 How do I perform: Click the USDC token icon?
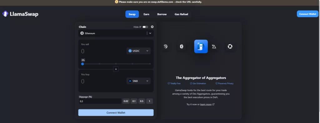click(130, 51)
